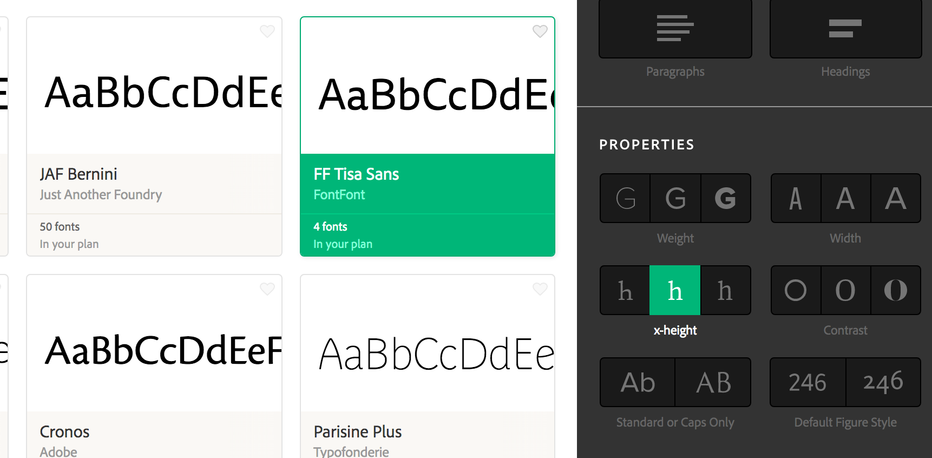Filter by low x-height h icon
The image size is (932, 458).
(x=625, y=290)
